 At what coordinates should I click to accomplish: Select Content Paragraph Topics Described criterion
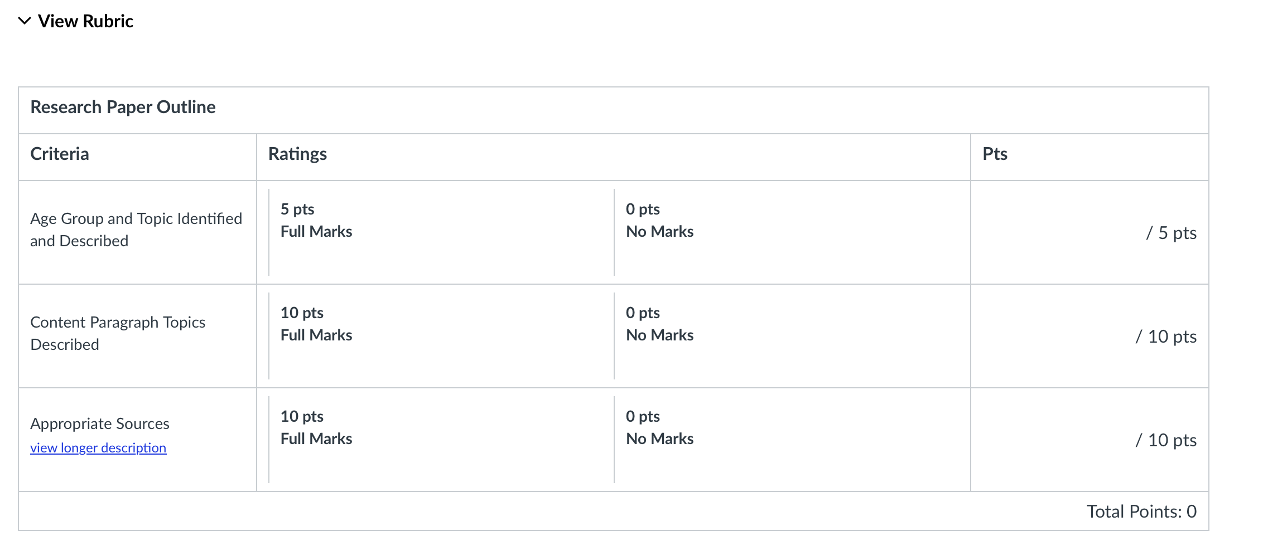(x=118, y=333)
